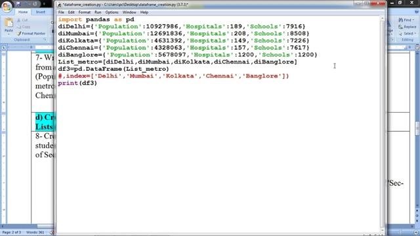420x236 pixels.
Task: Click the number 4328063 in code
Action: click(x=168, y=48)
